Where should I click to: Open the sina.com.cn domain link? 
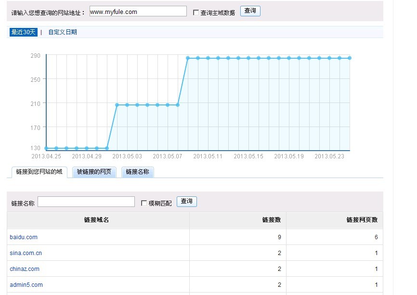click(26, 253)
